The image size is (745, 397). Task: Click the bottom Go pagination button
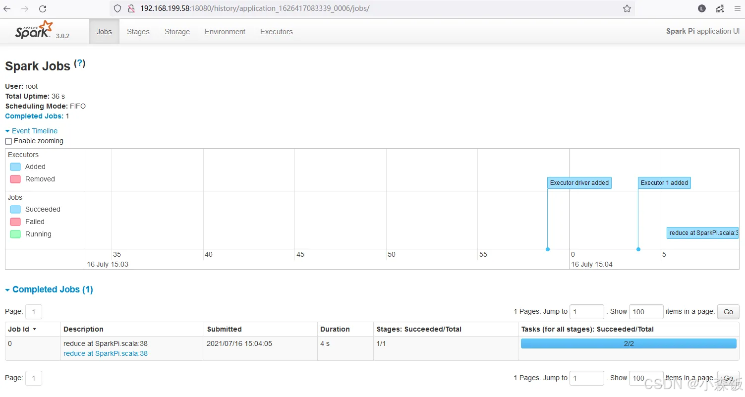pyautogui.click(x=728, y=378)
